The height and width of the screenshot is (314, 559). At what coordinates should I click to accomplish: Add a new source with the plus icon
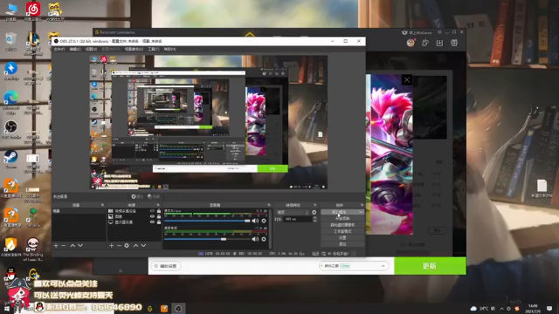pos(111,246)
